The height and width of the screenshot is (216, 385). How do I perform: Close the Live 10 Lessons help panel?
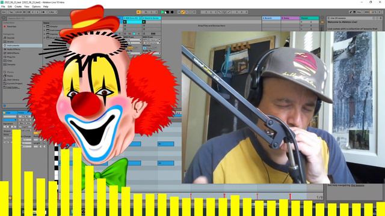[x=329, y=18]
